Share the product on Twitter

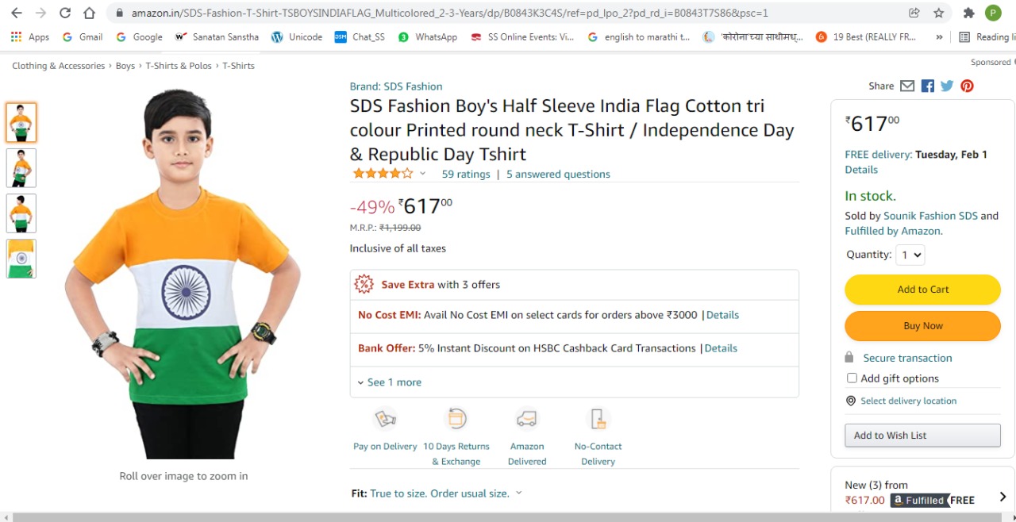[947, 86]
